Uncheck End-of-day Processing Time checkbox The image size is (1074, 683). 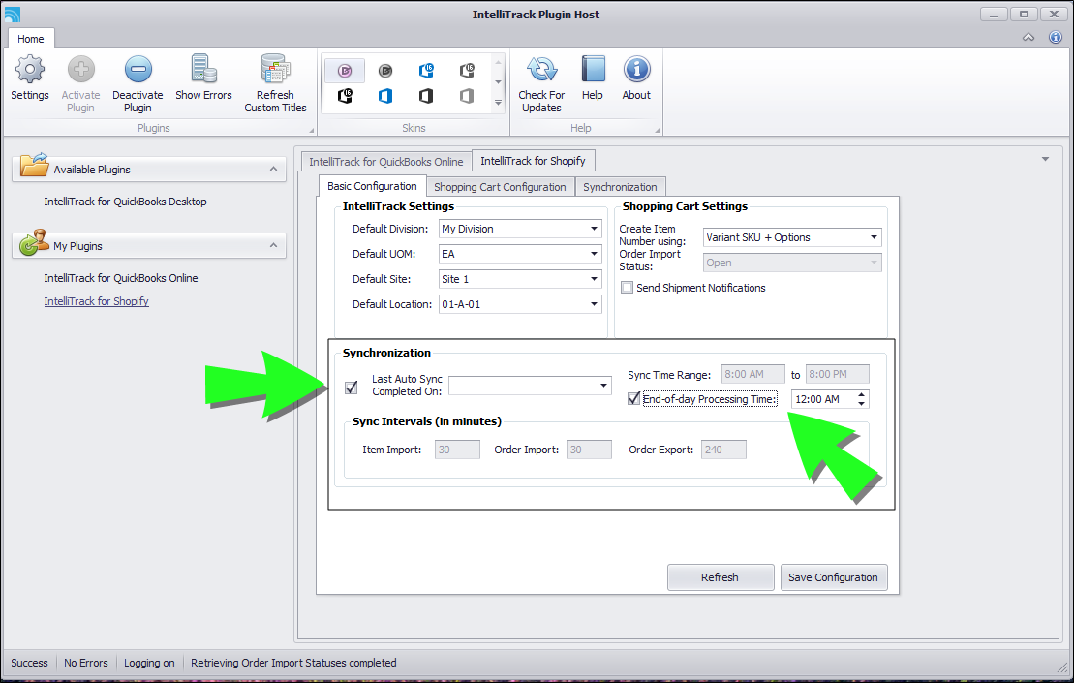[x=633, y=399]
